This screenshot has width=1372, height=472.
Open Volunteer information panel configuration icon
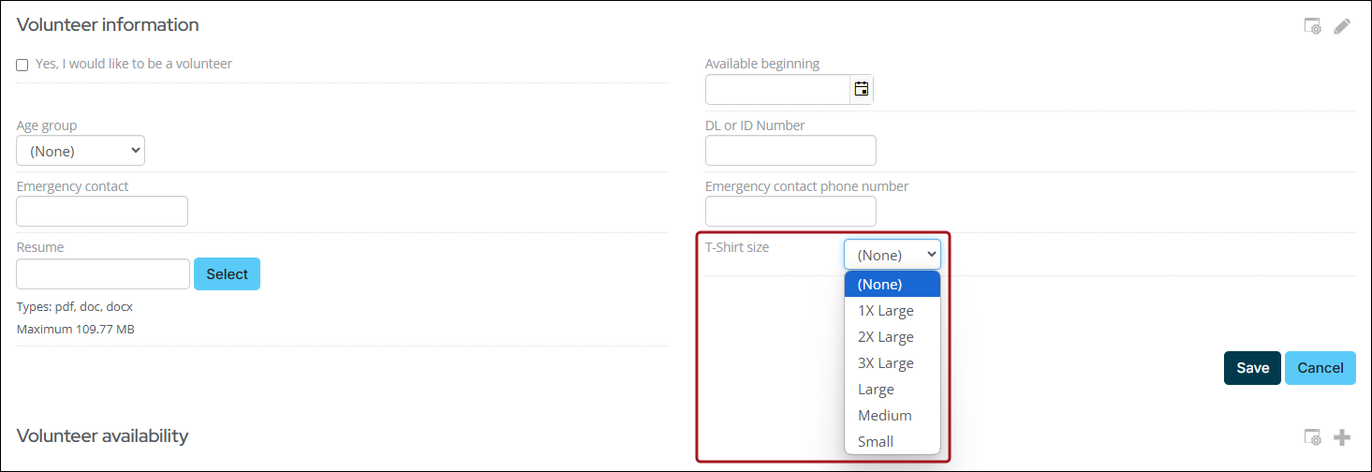1313,26
